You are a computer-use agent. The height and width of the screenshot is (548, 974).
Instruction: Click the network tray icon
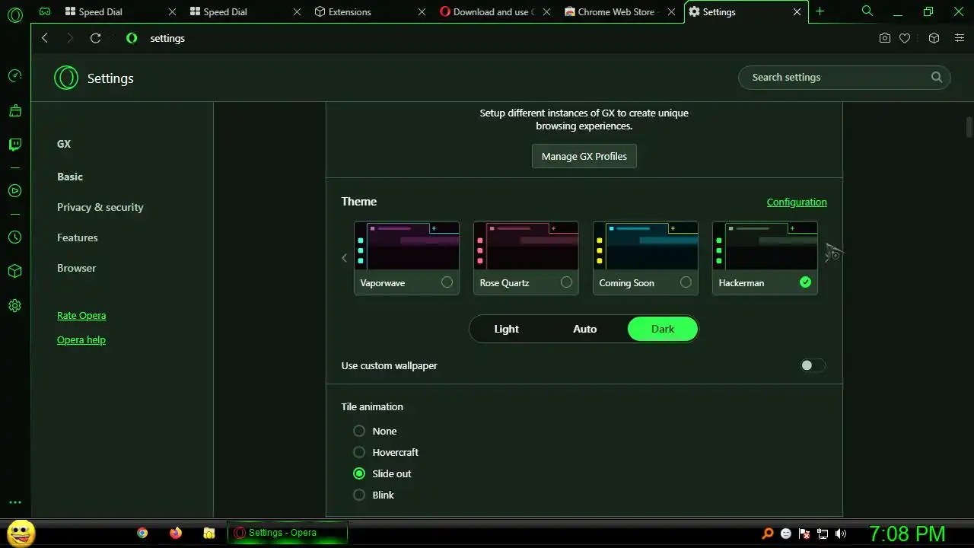(x=823, y=534)
